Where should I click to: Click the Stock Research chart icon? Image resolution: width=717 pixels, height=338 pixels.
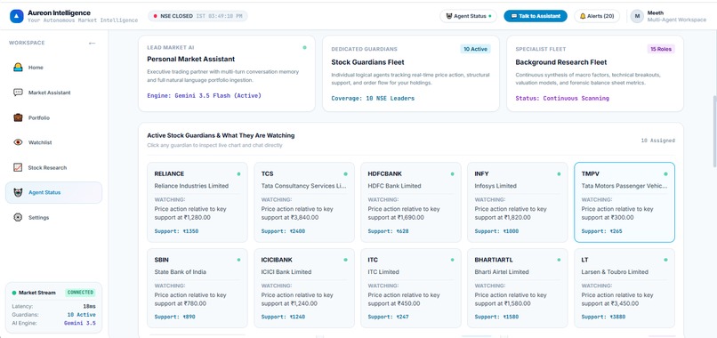18,167
